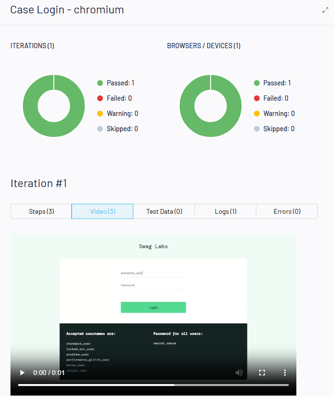
Task: Toggle the Browsers Skipped: 0 legend entry
Action: click(274, 129)
